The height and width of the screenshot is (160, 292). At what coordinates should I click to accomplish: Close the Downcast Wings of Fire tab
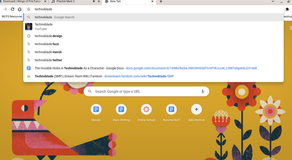[45, 1]
